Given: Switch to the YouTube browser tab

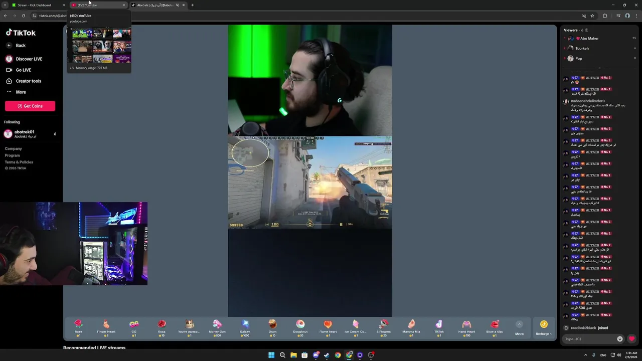Looking at the screenshot, I should [98, 5].
